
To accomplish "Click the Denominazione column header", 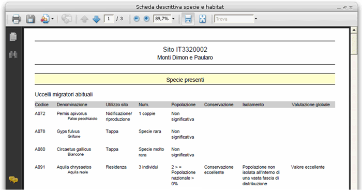I will pyautogui.click(x=72, y=105).
